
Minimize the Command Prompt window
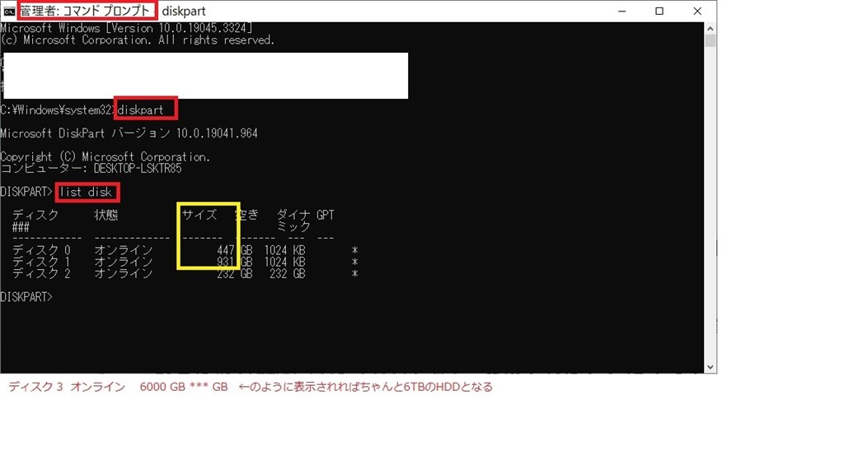pyautogui.click(x=621, y=11)
